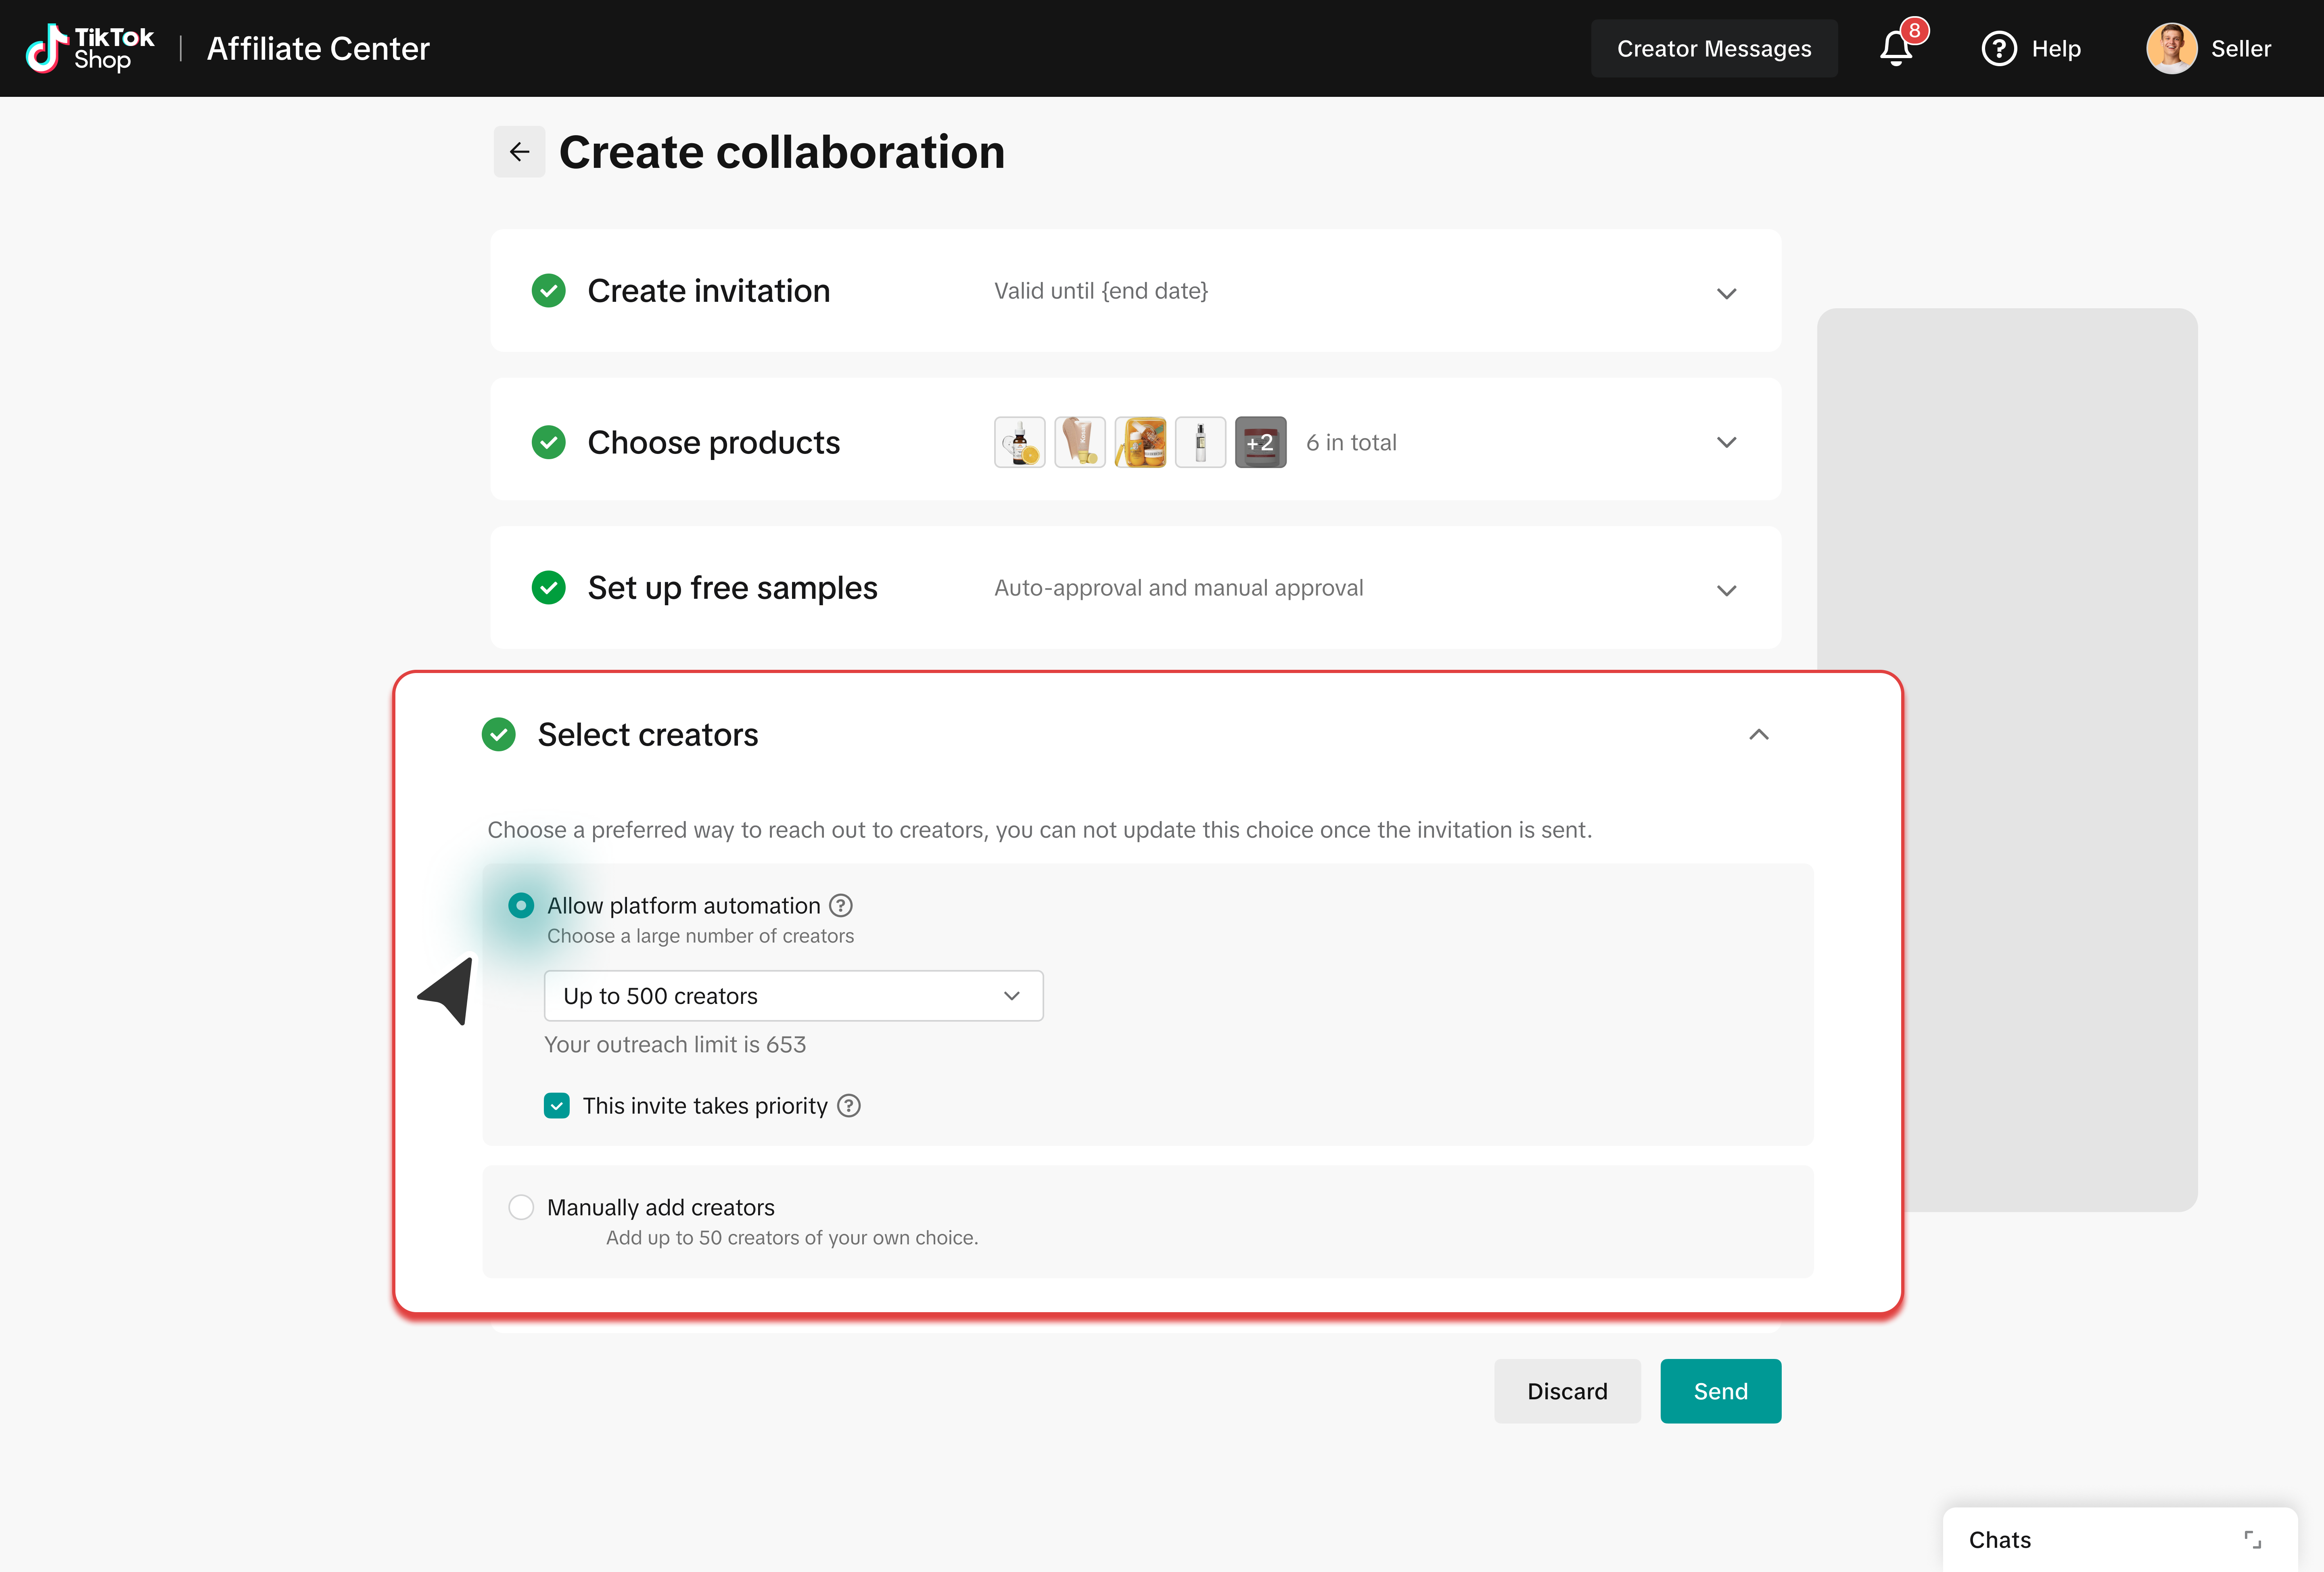The height and width of the screenshot is (1572, 2324).
Task: Click the Choose products heading
Action: coord(714,443)
